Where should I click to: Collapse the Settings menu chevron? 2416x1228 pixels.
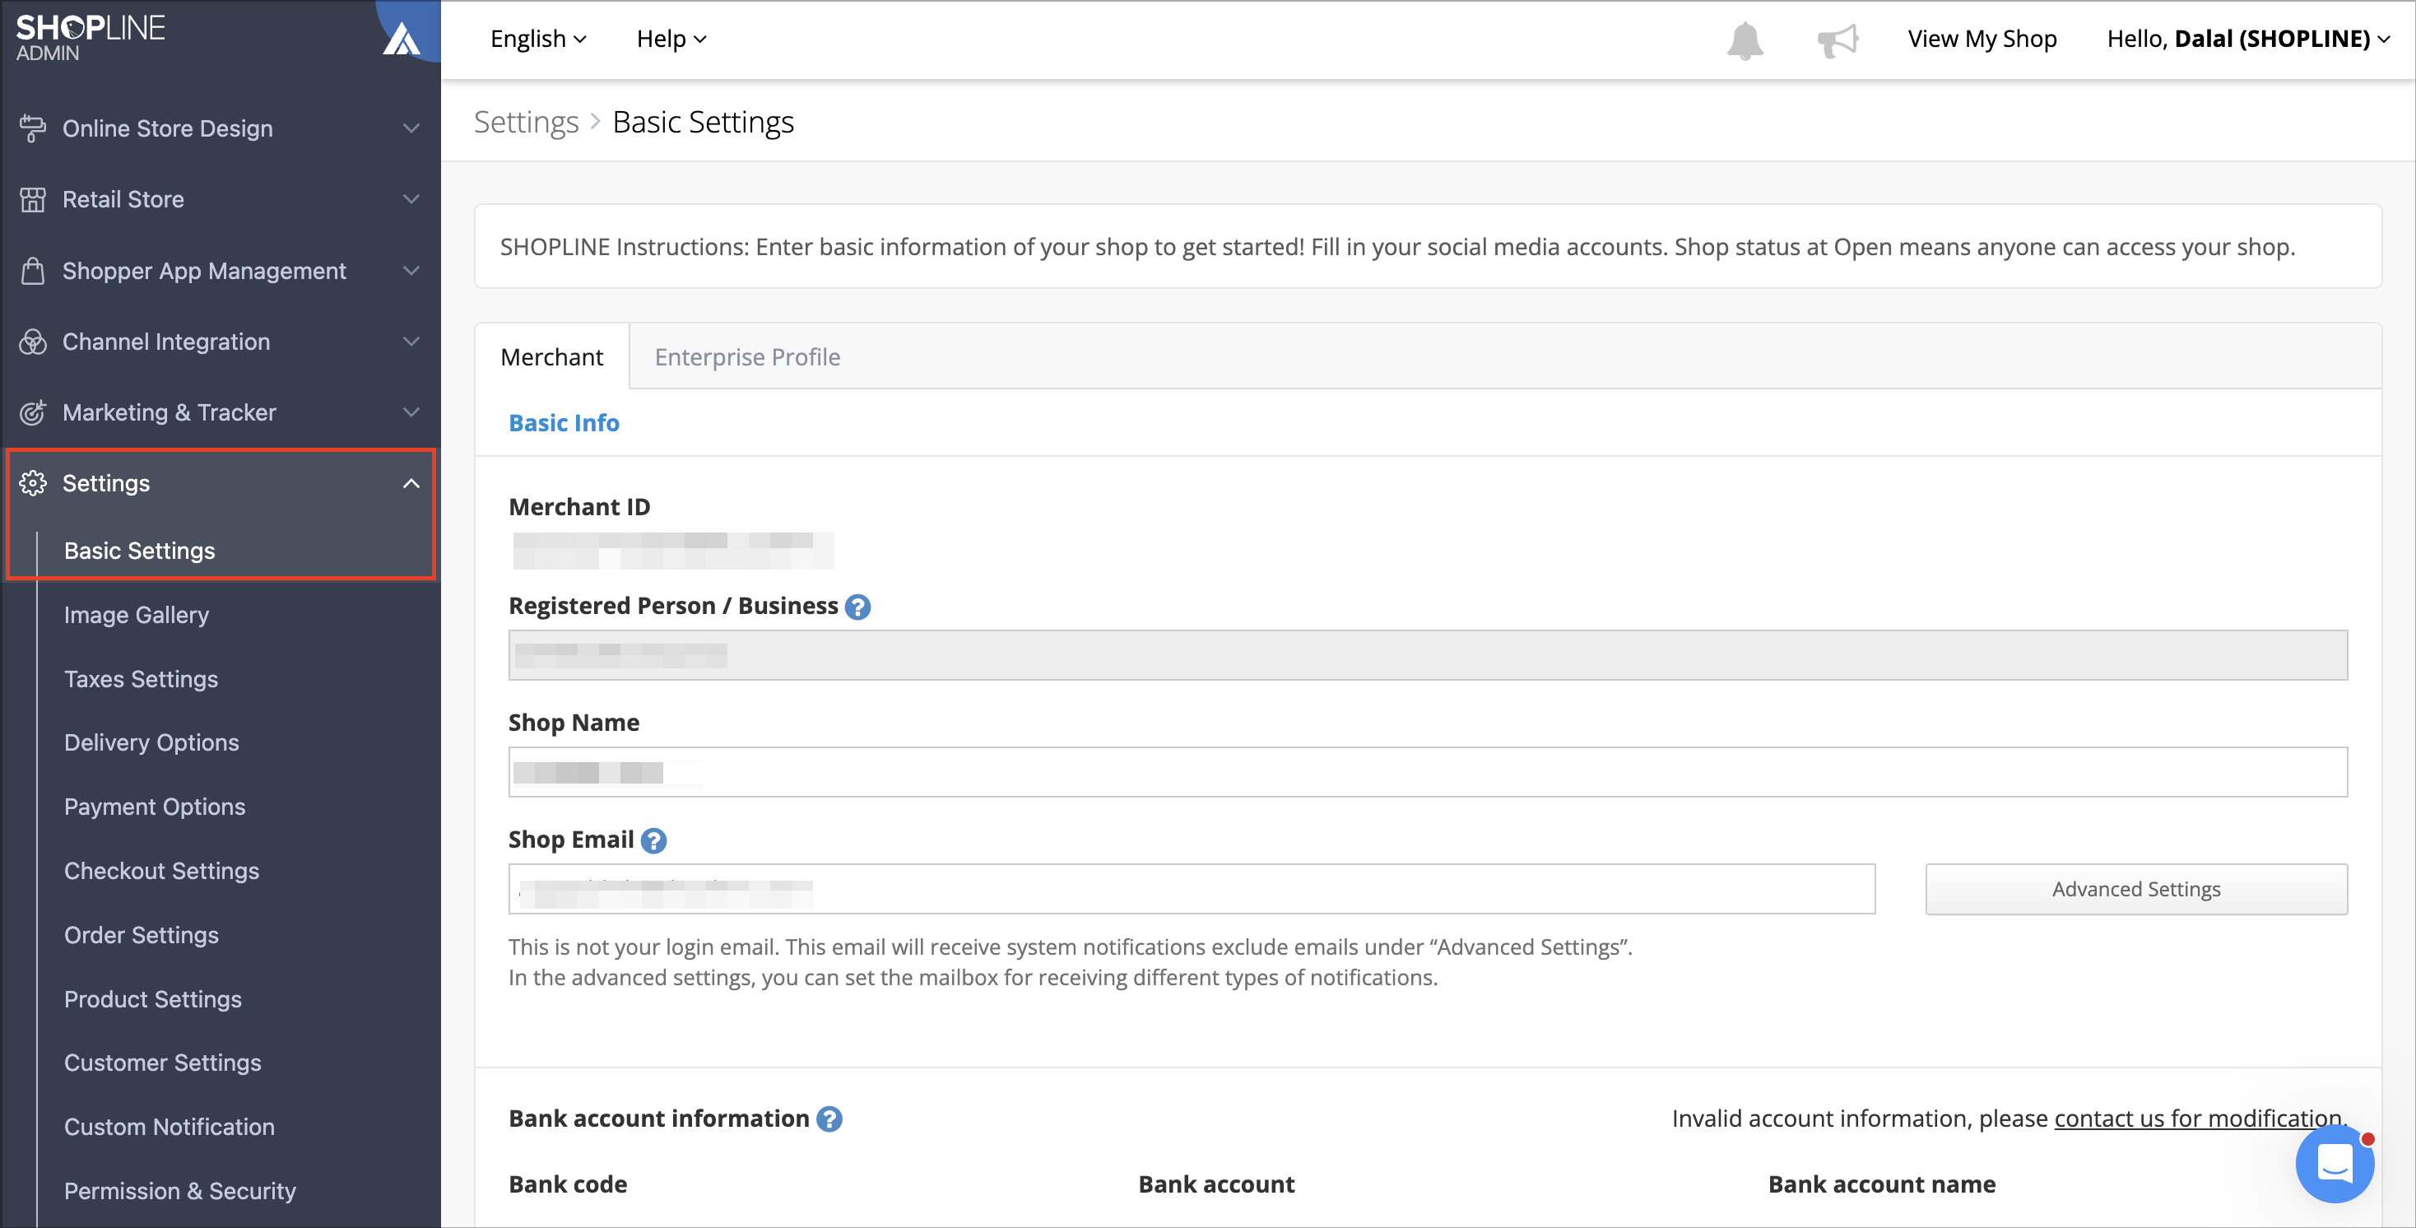[x=411, y=483]
